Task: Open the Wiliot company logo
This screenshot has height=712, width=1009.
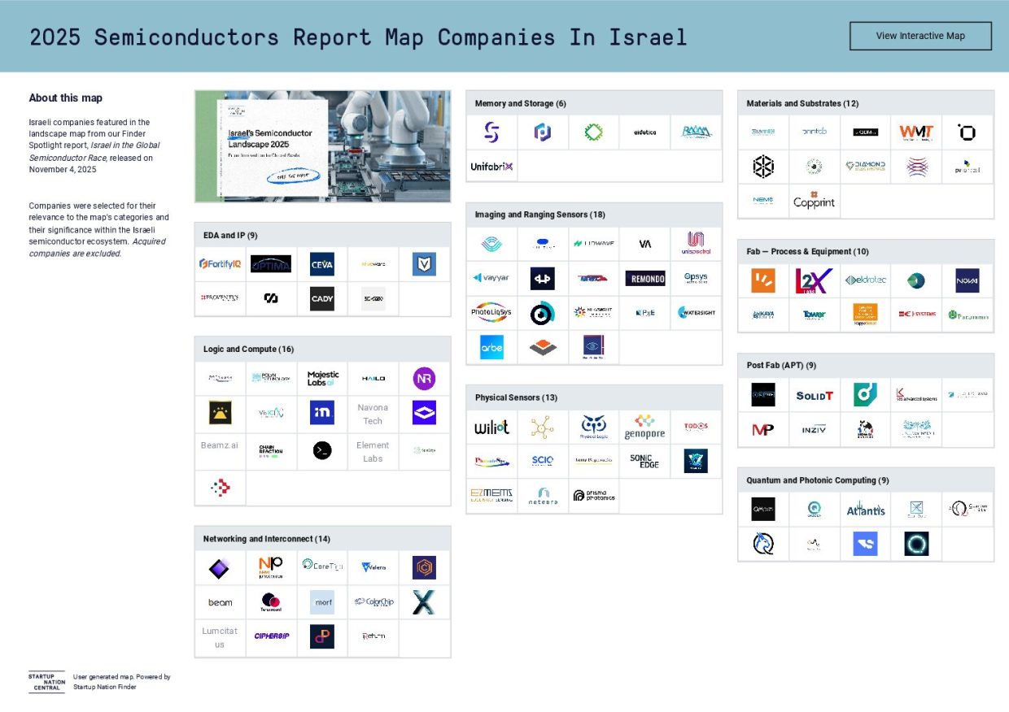Action: (x=491, y=427)
